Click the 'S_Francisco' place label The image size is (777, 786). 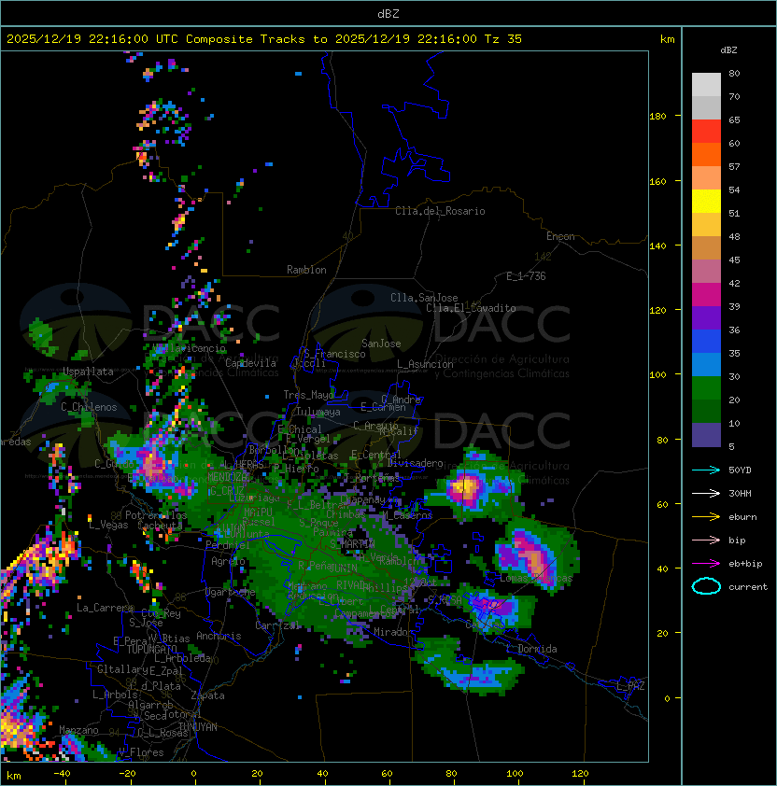click(x=334, y=354)
